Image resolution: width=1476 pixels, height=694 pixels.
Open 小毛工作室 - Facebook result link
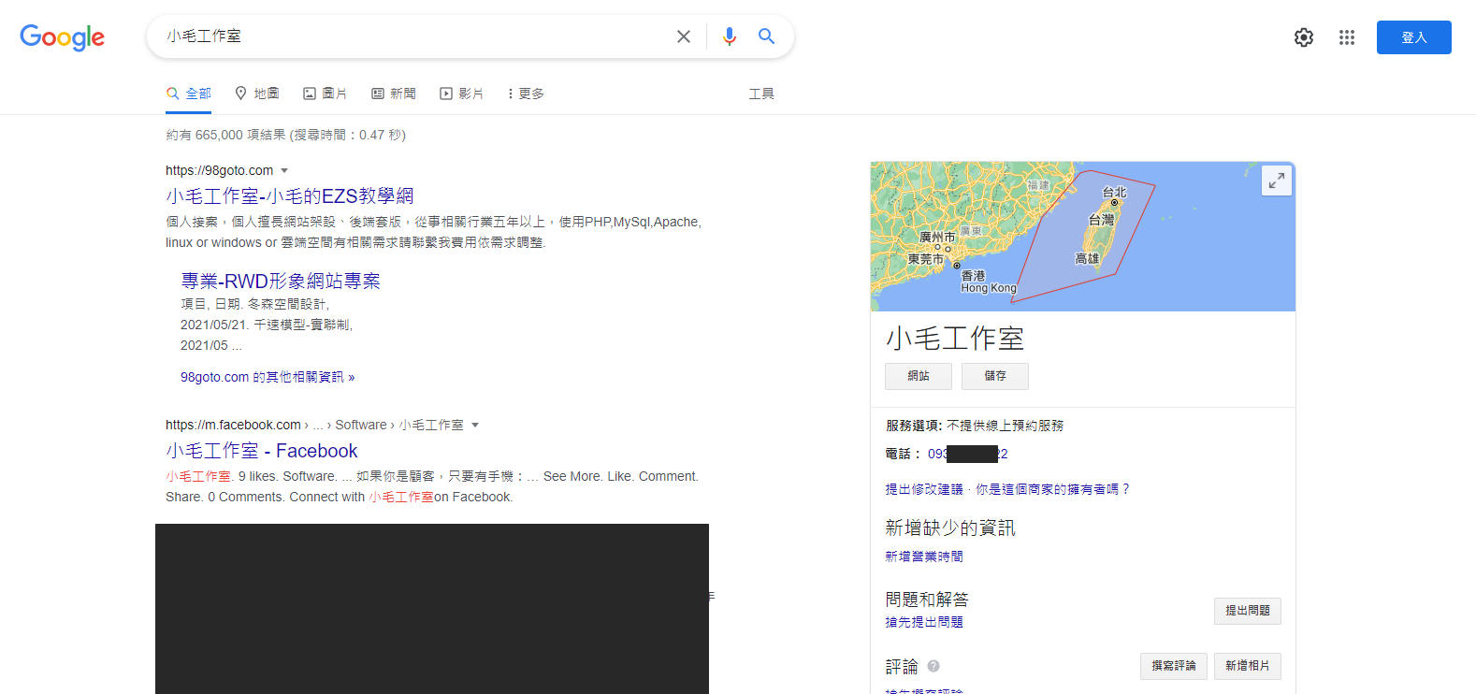tap(262, 451)
